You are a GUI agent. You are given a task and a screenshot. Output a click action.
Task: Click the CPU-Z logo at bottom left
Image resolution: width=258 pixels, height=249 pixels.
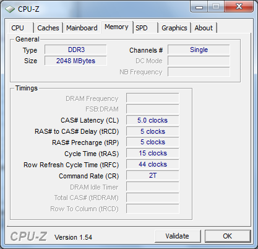tap(28, 236)
